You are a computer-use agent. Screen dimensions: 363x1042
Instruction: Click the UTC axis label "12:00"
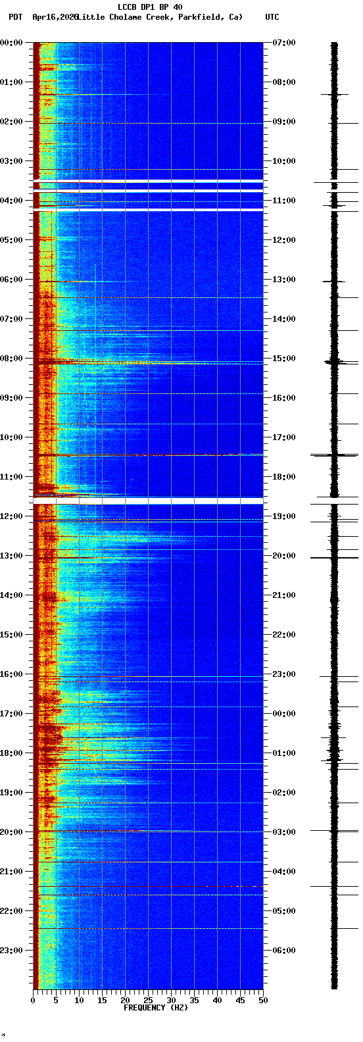click(284, 240)
